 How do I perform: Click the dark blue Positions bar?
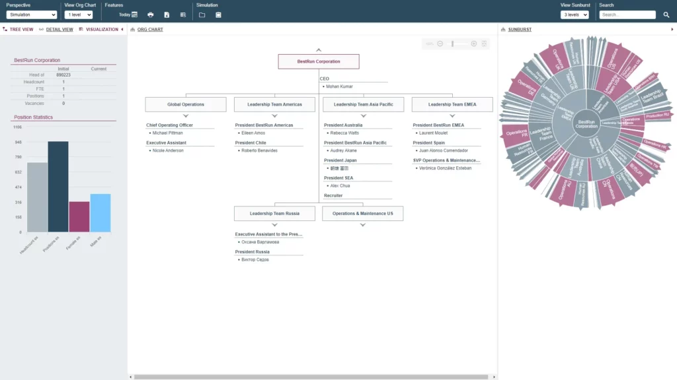58,187
